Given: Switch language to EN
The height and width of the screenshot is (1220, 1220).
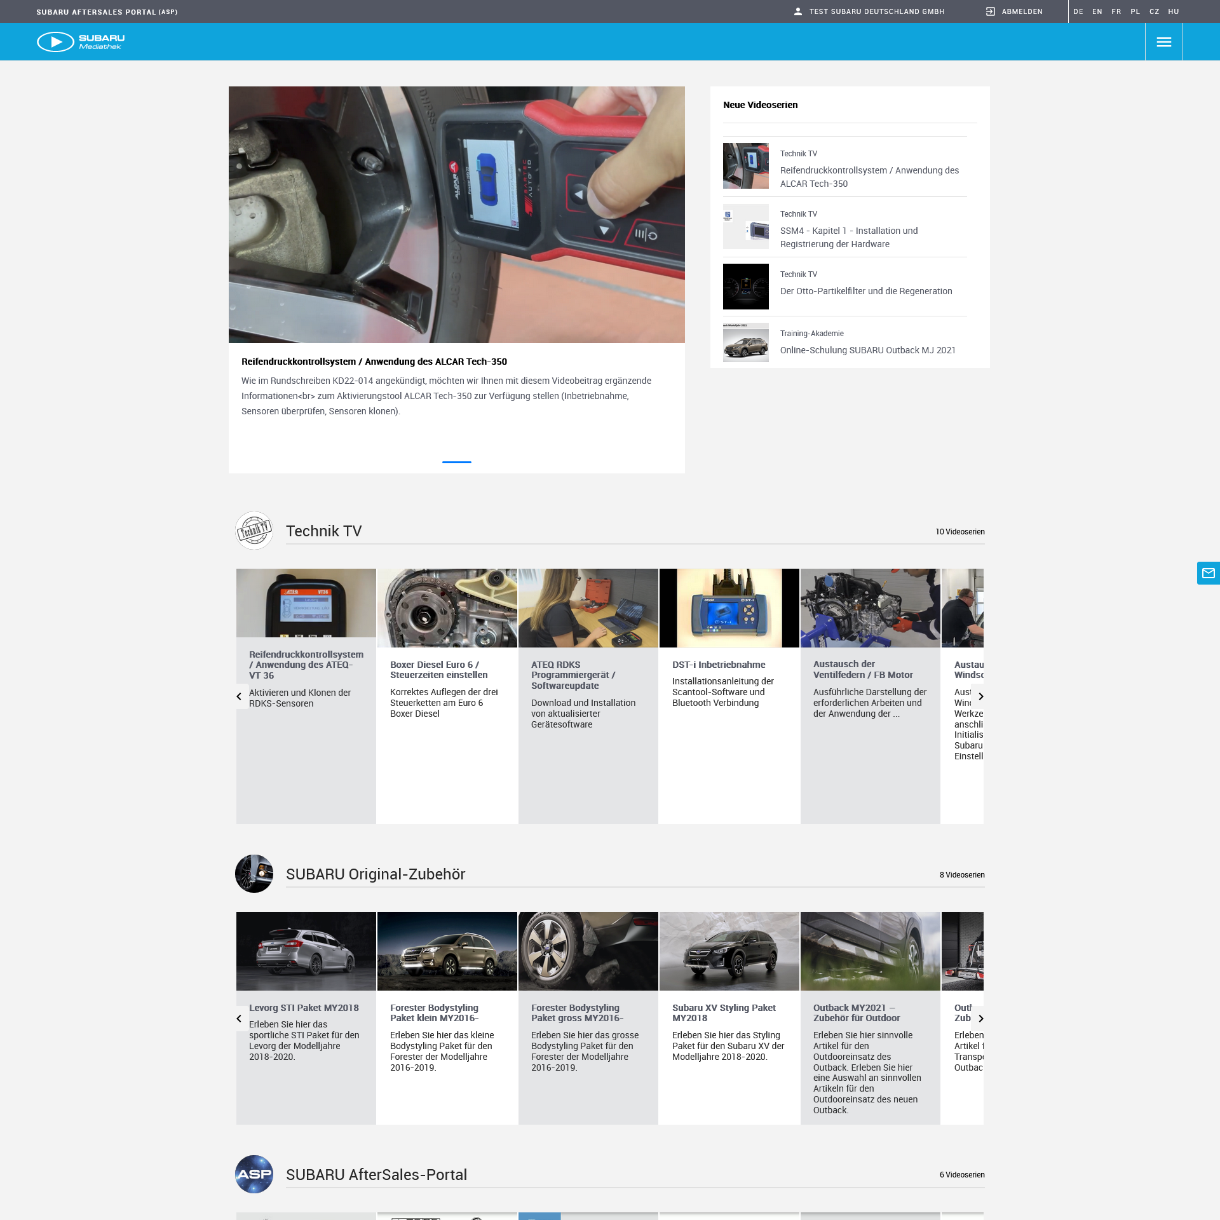Looking at the screenshot, I should click(1097, 11).
